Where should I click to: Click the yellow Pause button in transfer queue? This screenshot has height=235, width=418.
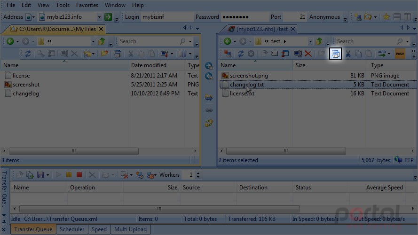point(69,175)
